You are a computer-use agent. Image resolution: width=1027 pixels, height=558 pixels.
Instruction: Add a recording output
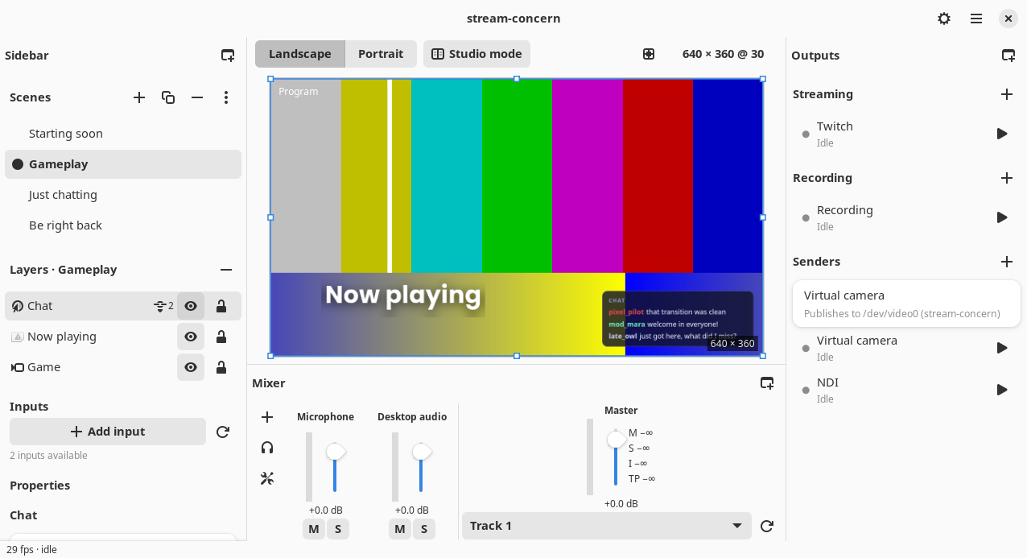(x=1007, y=178)
